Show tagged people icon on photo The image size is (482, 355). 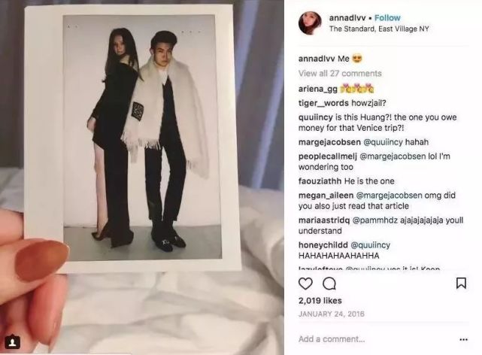tap(12, 342)
